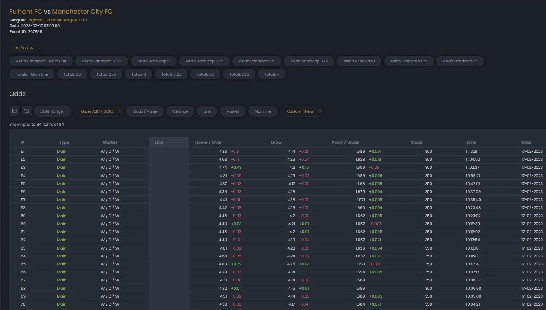Click the archive box icon button
The image size is (546, 310).
coord(27,111)
